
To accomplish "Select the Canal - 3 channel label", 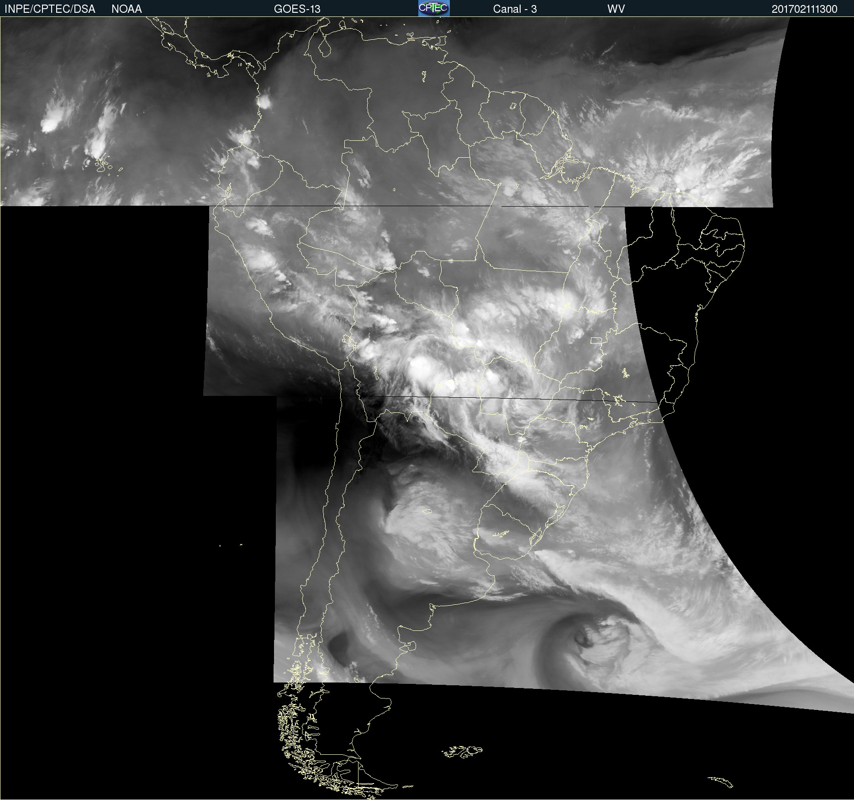I will 515,9.
